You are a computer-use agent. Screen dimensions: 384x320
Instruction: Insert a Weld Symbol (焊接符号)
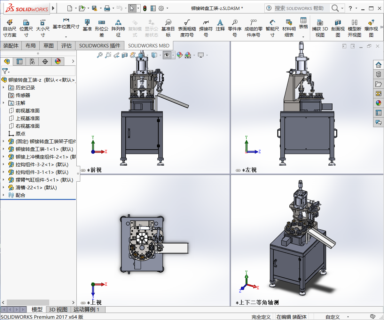coord(206,28)
